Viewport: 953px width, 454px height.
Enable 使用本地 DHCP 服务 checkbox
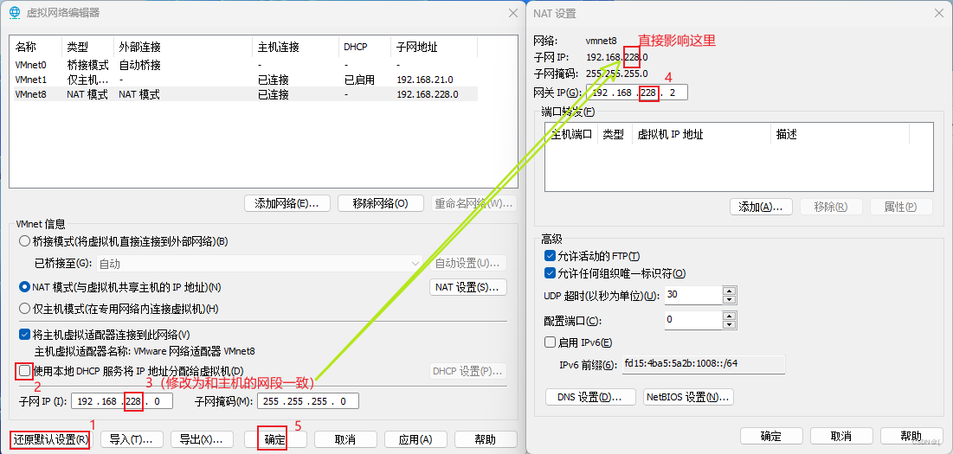click(x=24, y=370)
